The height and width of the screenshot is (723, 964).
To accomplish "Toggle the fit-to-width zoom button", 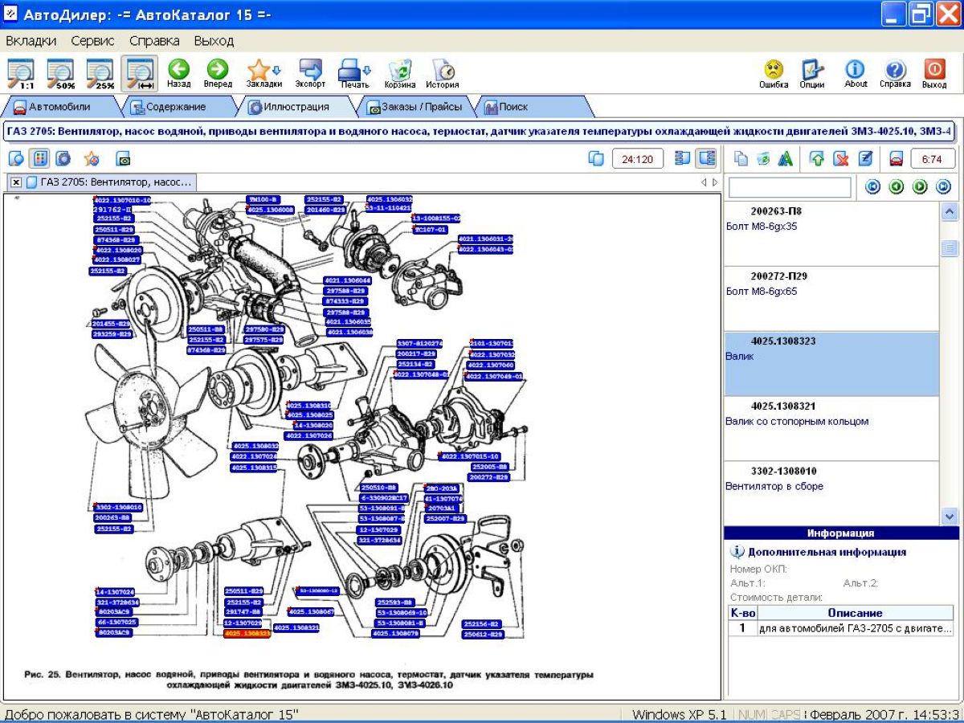I will pos(139,73).
